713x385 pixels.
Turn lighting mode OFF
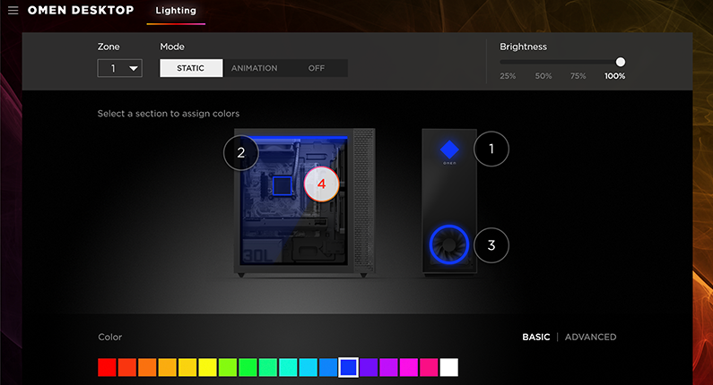click(x=317, y=68)
